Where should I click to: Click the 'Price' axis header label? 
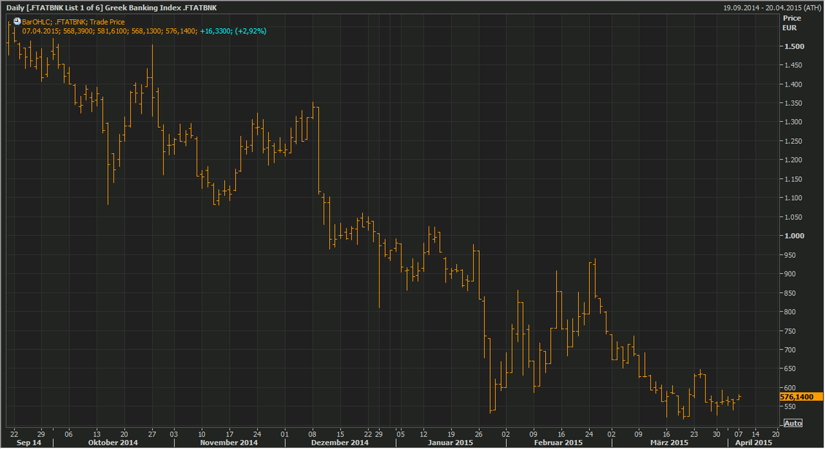tap(792, 18)
